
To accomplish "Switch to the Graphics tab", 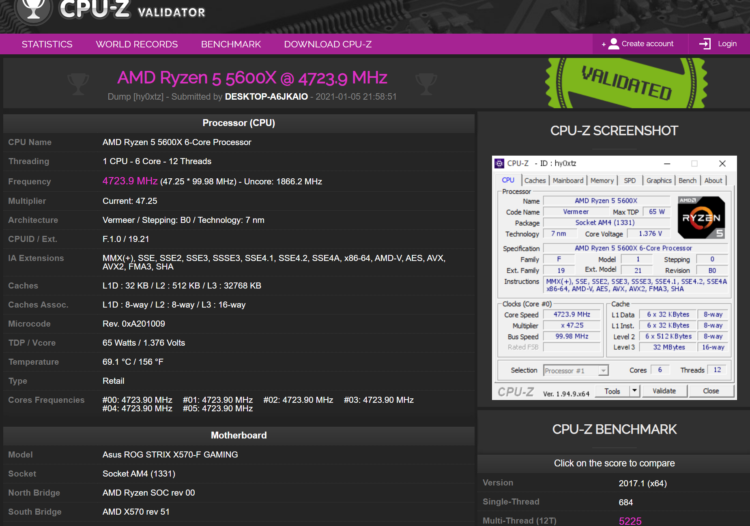I will tap(659, 181).
